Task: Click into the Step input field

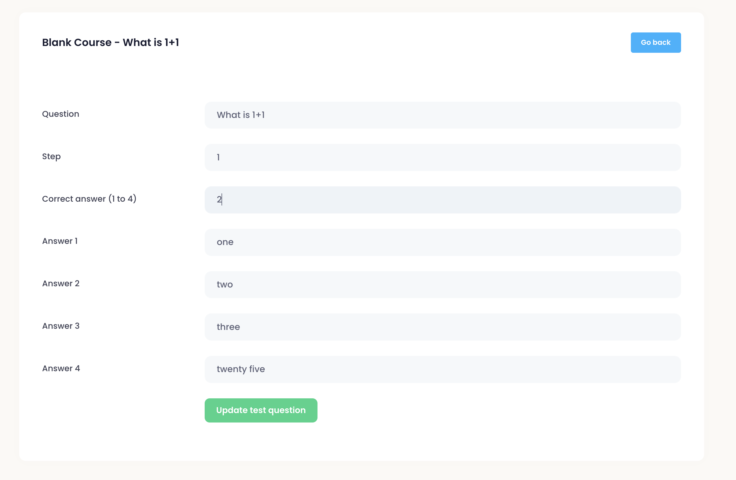Action: coord(442,157)
